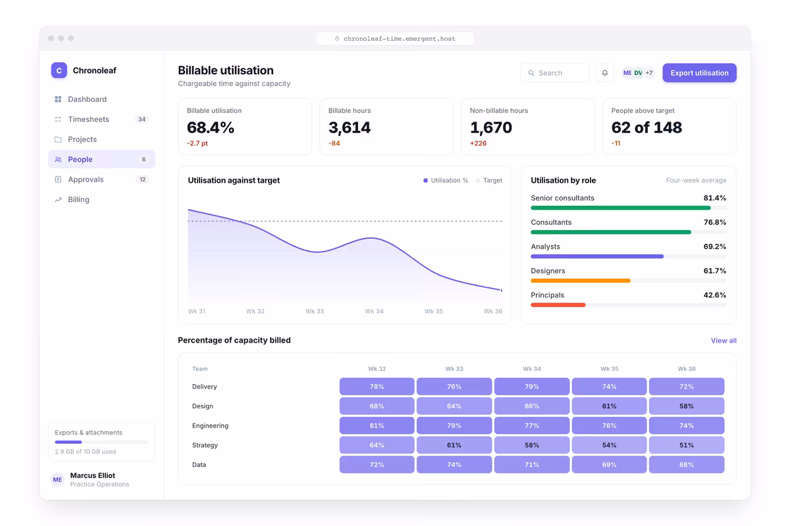Open the Non-billable hours 1,670 card
The width and height of the screenshot is (790, 526).
pyautogui.click(x=528, y=127)
